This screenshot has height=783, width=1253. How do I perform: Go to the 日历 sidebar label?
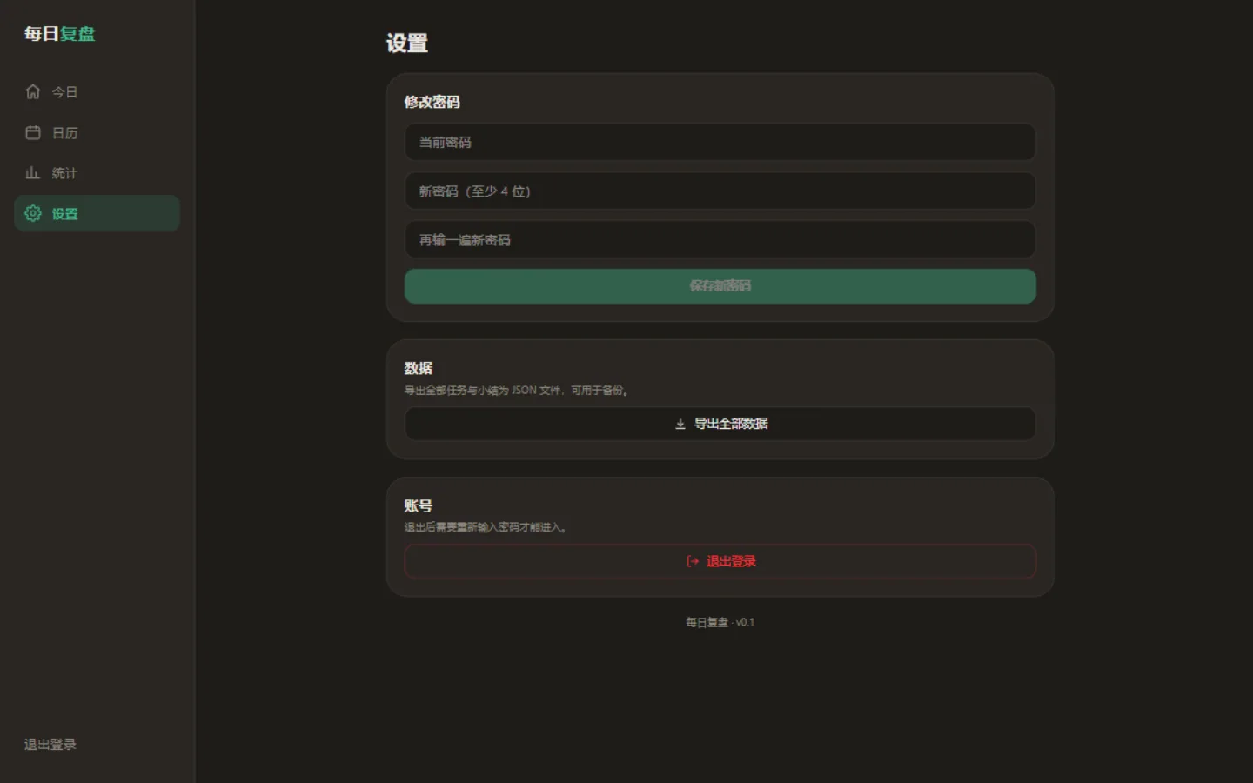point(64,133)
